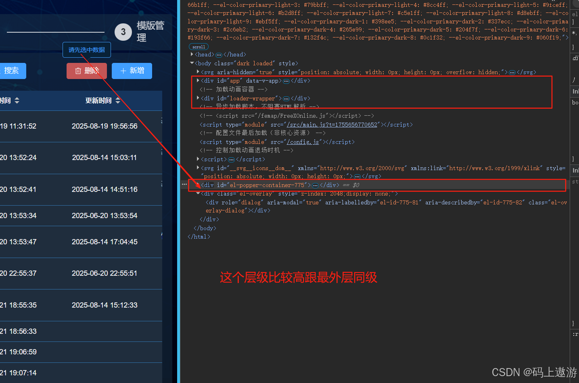Click the scroll badge above the head element
This screenshot has height=383, width=579.
pyautogui.click(x=199, y=47)
